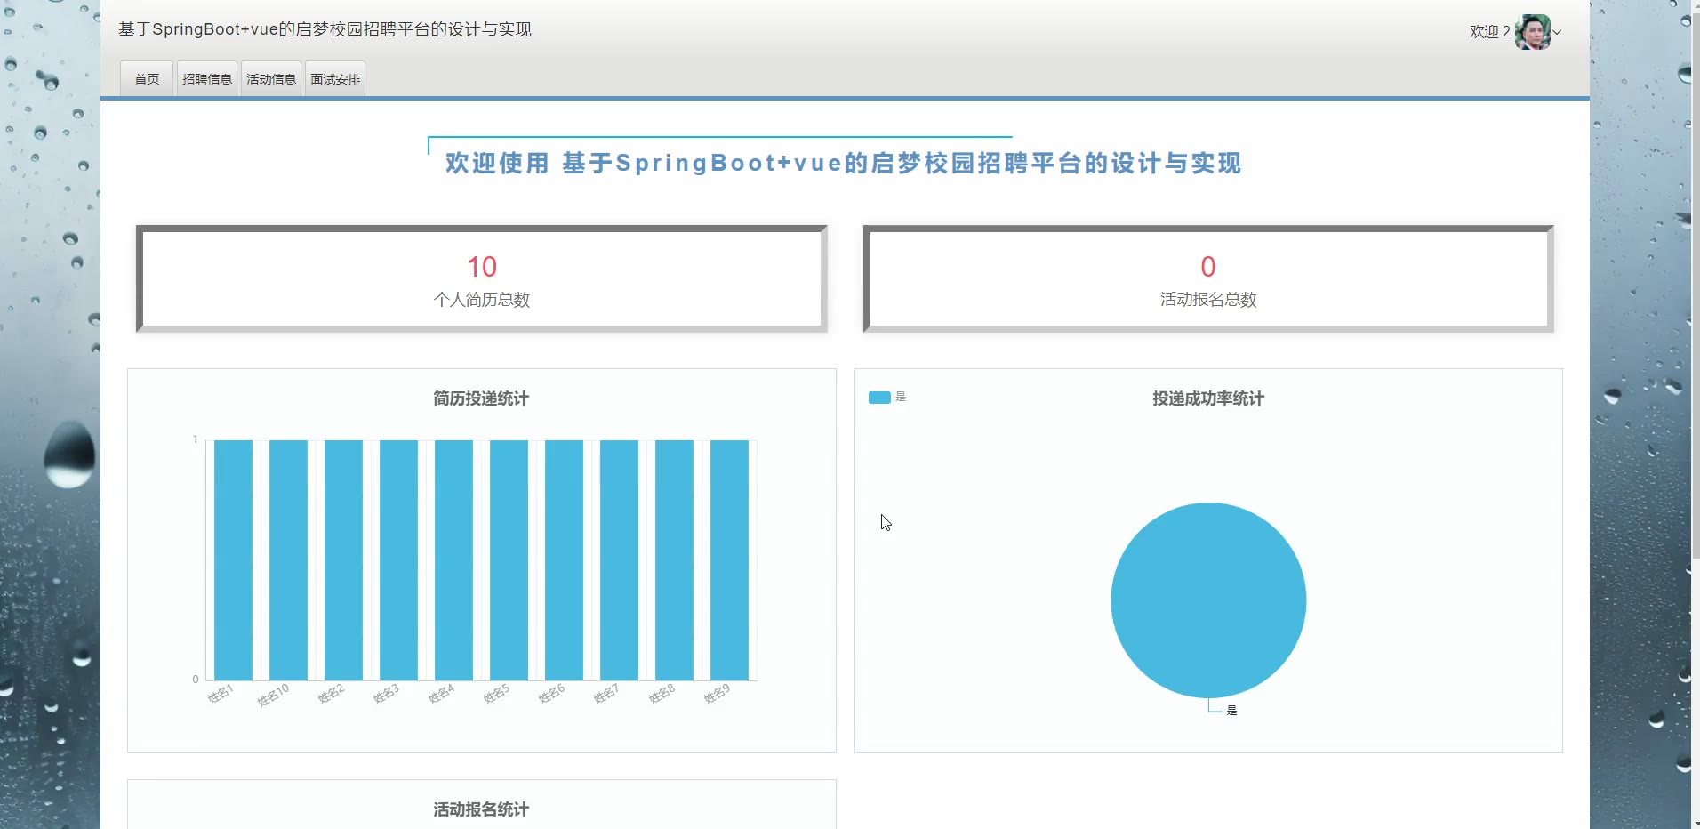The height and width of the screenshot is (829, 1700).
Task: Click the 姓名7 axis label
Action: [x=607, y=694]
